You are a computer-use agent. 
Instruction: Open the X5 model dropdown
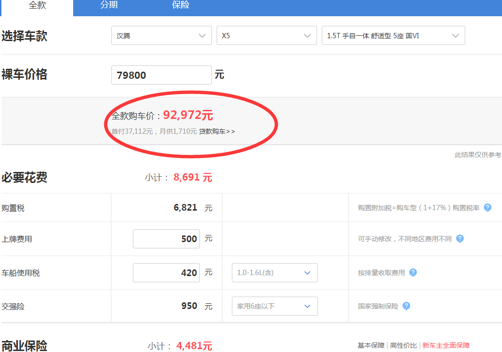267,35
